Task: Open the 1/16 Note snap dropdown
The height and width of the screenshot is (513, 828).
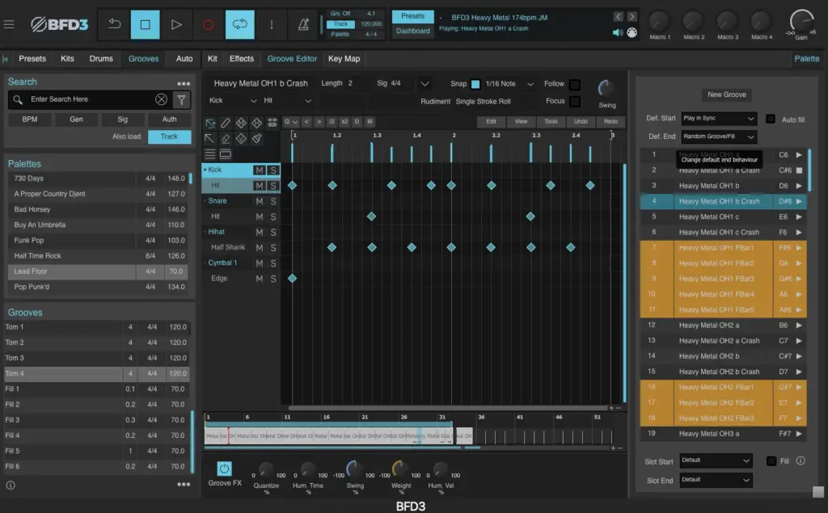Action: pos(510,84)
